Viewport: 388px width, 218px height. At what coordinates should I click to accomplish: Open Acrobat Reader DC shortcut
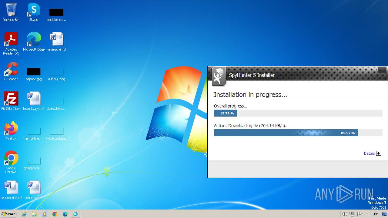point(11,43)
